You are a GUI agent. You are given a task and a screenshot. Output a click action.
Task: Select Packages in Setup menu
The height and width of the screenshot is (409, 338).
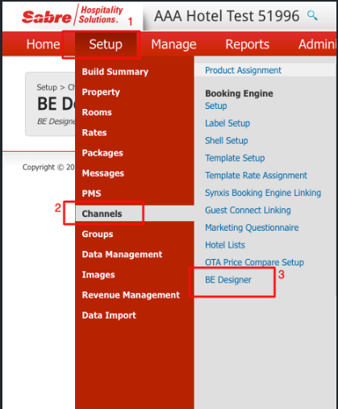(x=102, y=153)
